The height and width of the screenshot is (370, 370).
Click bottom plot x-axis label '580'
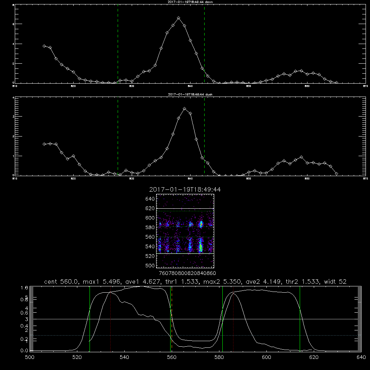coord(219,357)
